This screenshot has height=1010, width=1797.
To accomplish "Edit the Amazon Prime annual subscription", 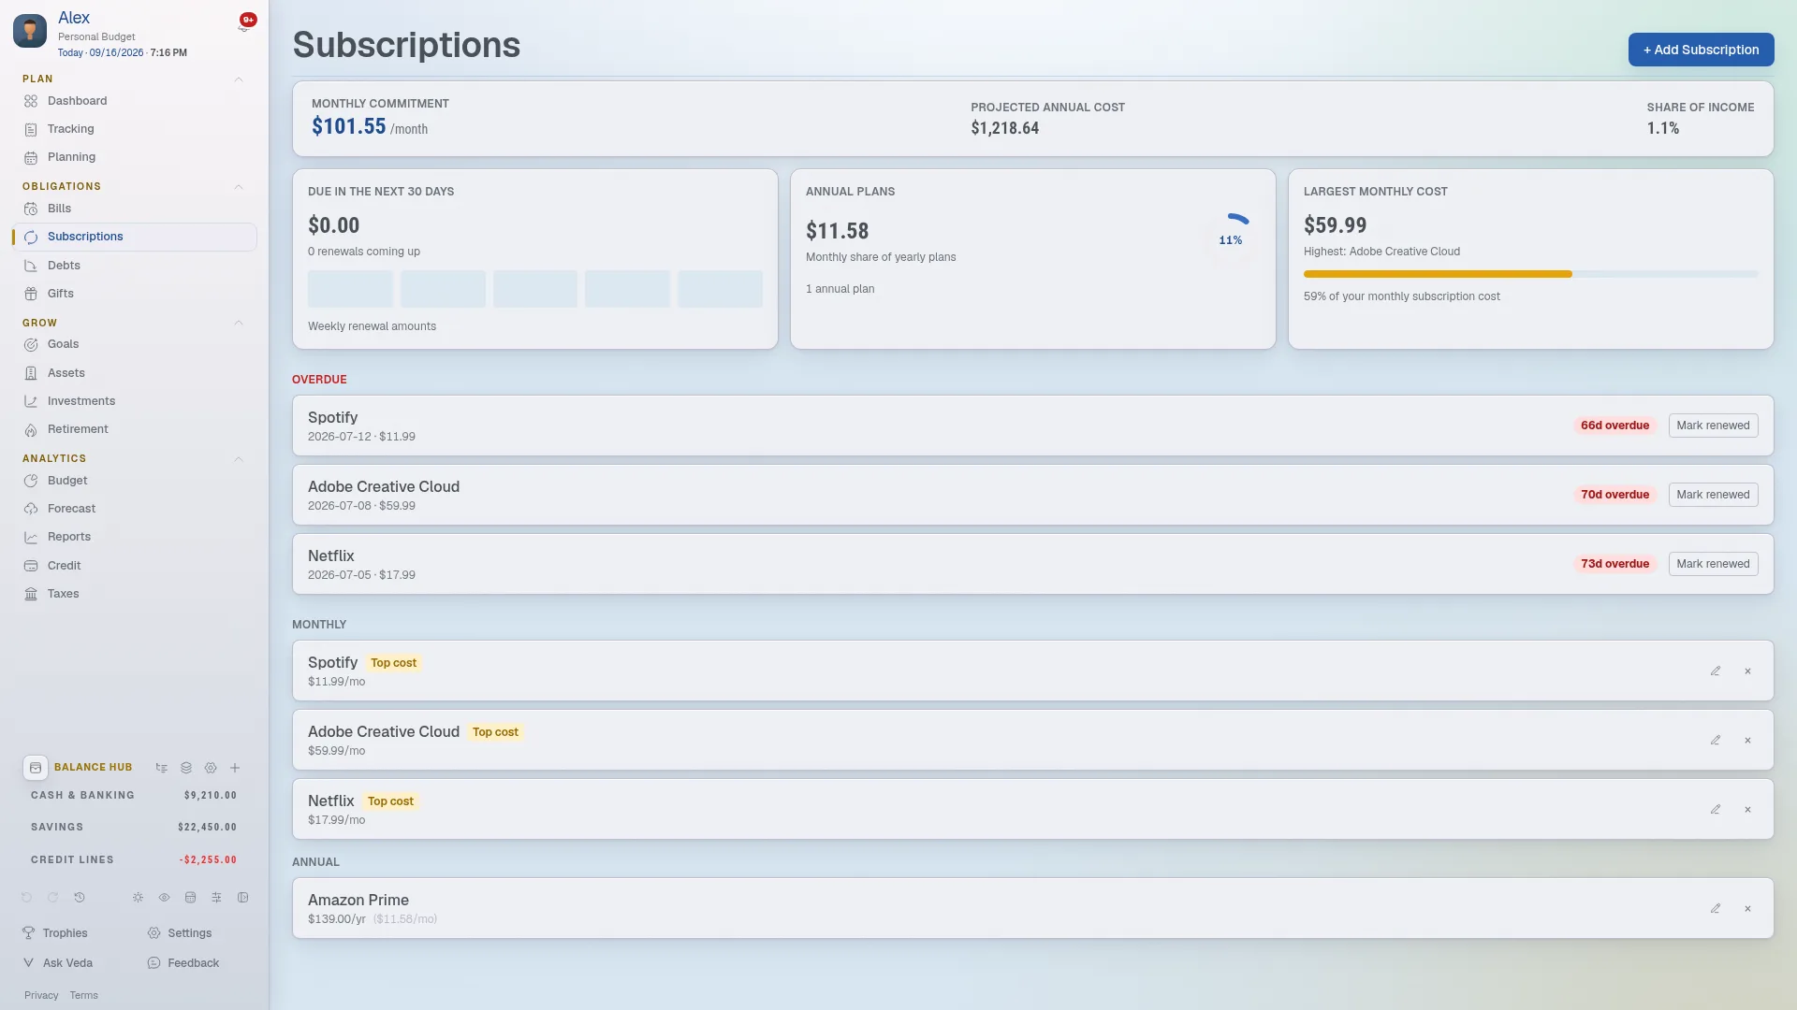I will 1716,909.
